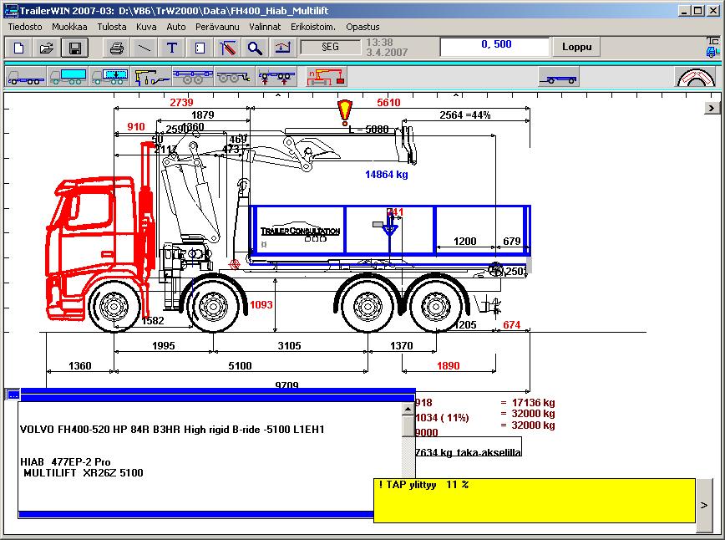Click arrow button at drawing top-right
Screen dimensions: 725x540
(711, 109)
